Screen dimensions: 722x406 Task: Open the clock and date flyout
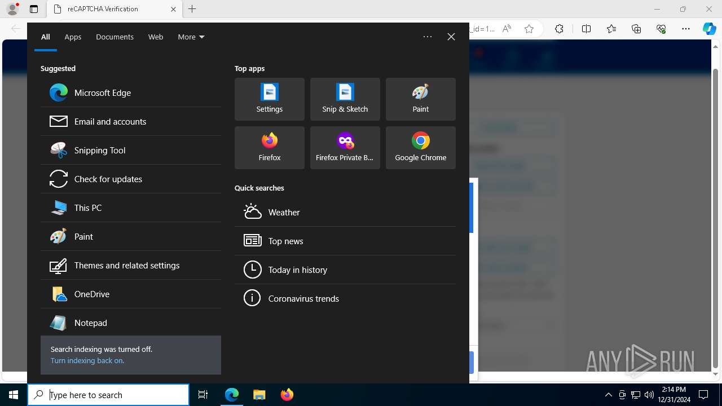click(674, 395)
